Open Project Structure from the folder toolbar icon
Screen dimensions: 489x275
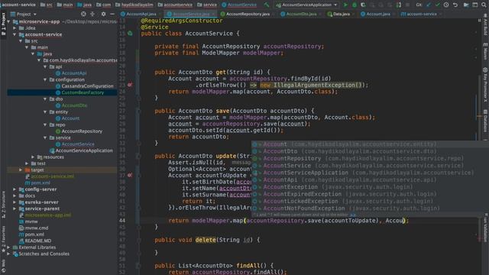pyautogui.click(x=466, y=5)
